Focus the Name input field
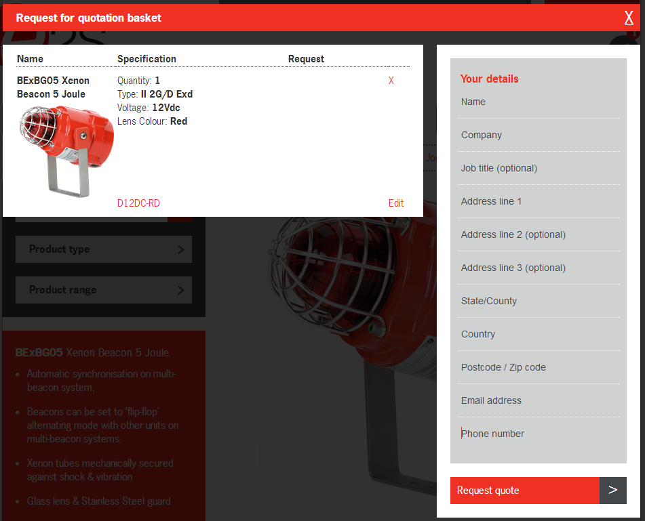Image resolution: width=645 pixels, height=521 pixels. pyautogui.click(x=539, y=102)
